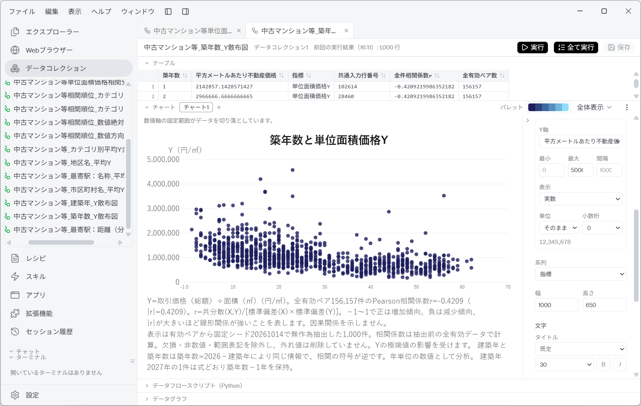Viewport: 641px width, 406px height.
Task: Open the 系列 指標 dropdown
Action: click(x=581, y=274)
